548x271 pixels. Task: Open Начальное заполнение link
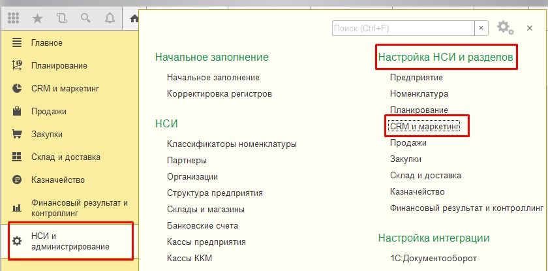[x=213, y=77]
